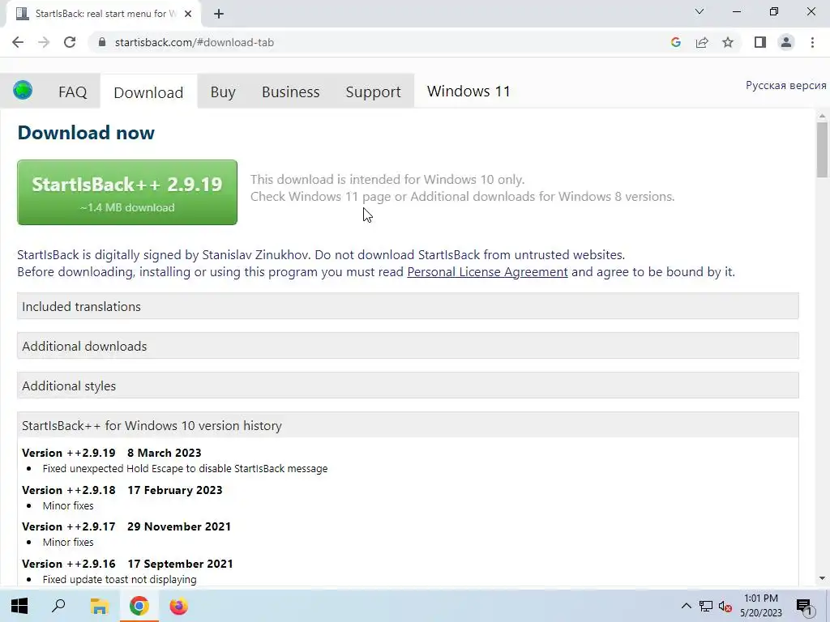The height and width of the screenshot is (622, 830).
Task: Expand Additional styles section
Action: pyautogui.click(x=408, y=386)
